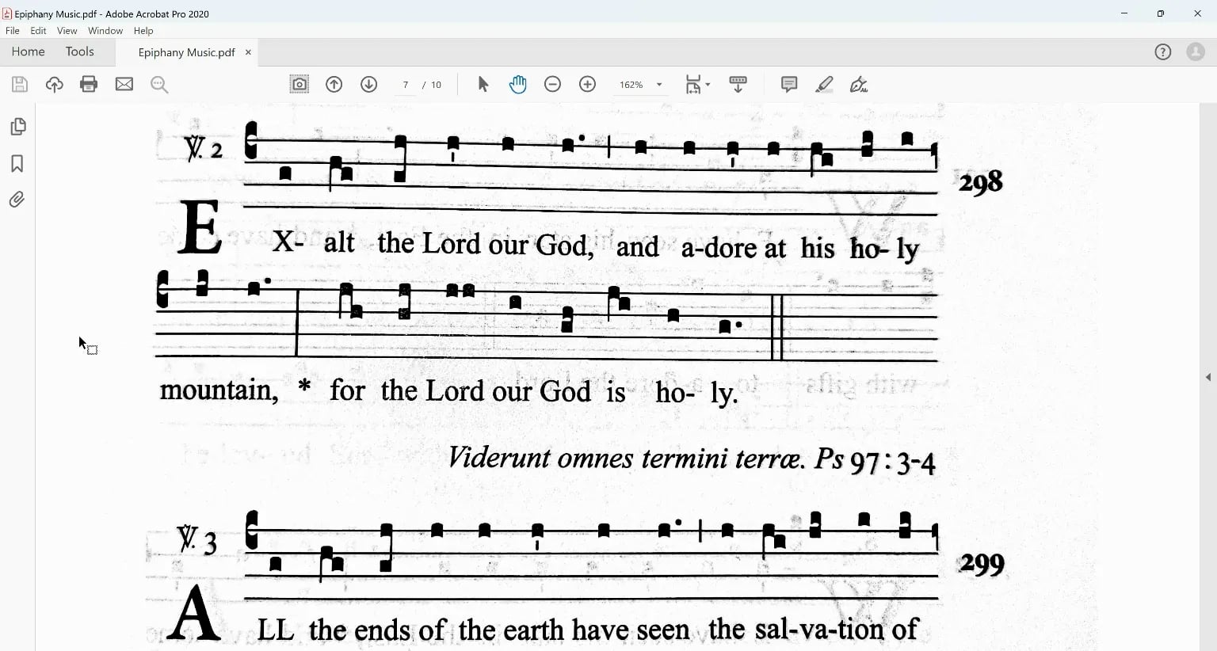Select the highlight text pen tool
Image resolution: width=1217 pixels, height=651 pixels.
[824, 85]
